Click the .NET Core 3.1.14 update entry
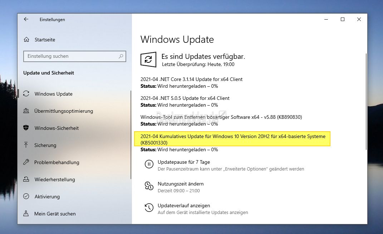Viewport: 383px width, 234px height. coord(192,79)
